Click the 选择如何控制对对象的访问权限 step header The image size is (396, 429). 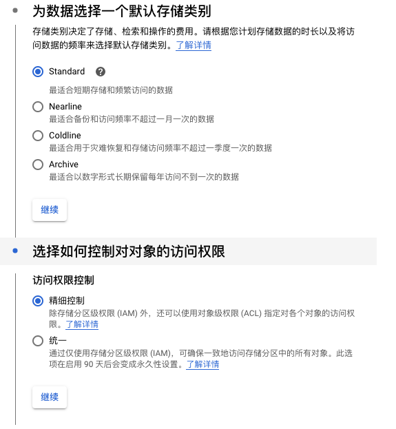click(x=129, y=251)
